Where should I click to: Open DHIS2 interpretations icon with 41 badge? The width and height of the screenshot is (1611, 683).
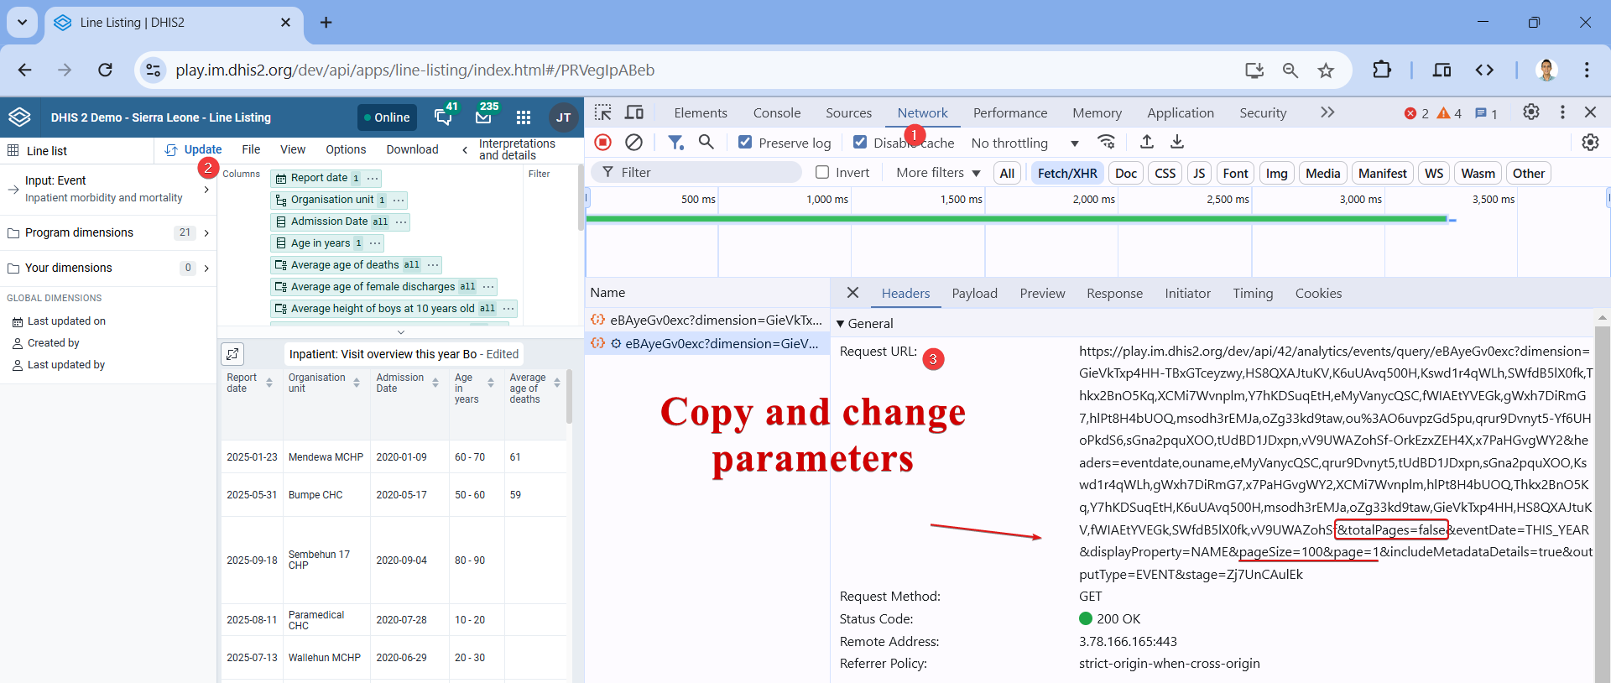click(x=444, y=117)
